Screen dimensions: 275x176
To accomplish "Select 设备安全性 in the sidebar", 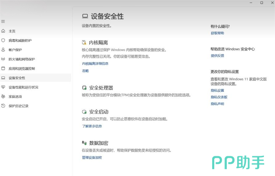I will point(17,78).
